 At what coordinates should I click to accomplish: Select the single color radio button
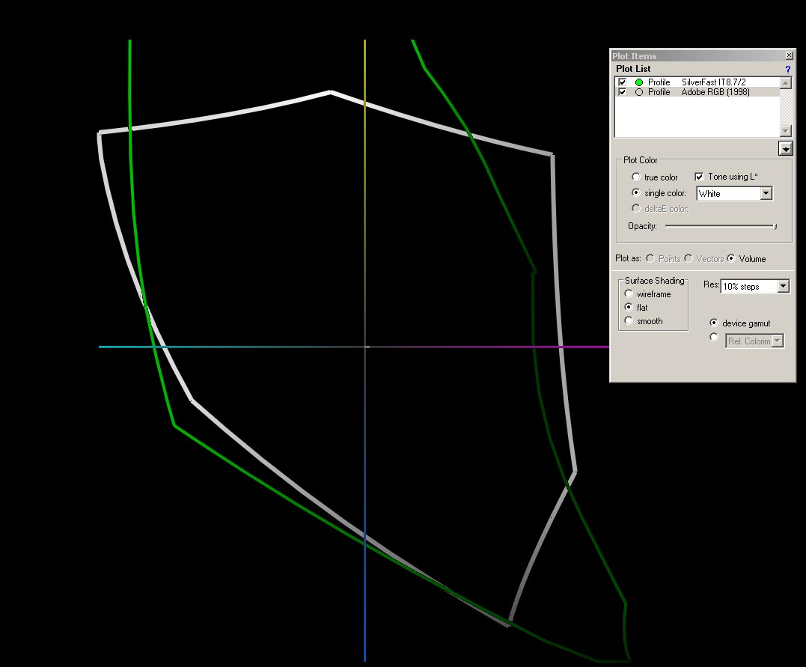tap(636, 192)
